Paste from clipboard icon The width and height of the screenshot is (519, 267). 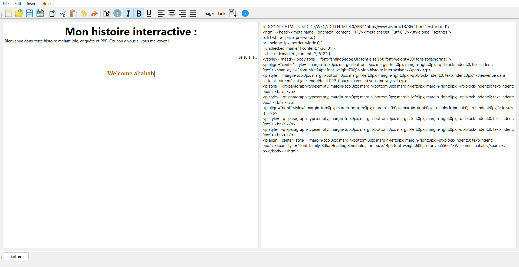coord(73,13)
